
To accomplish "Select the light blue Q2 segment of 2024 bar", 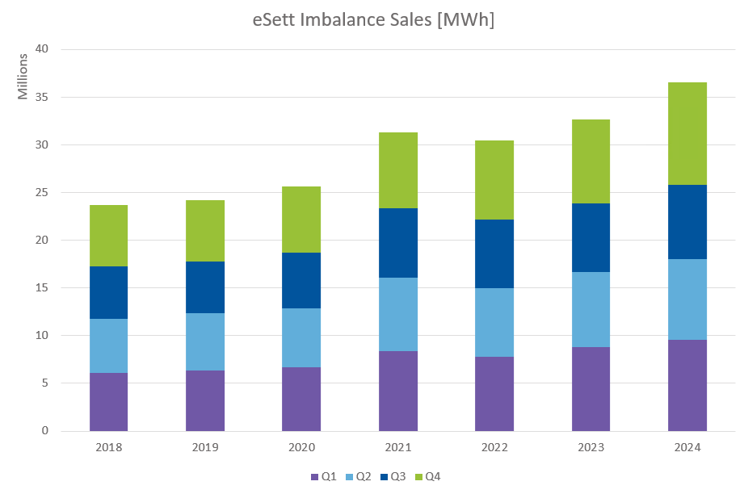I will coord(687,299).
